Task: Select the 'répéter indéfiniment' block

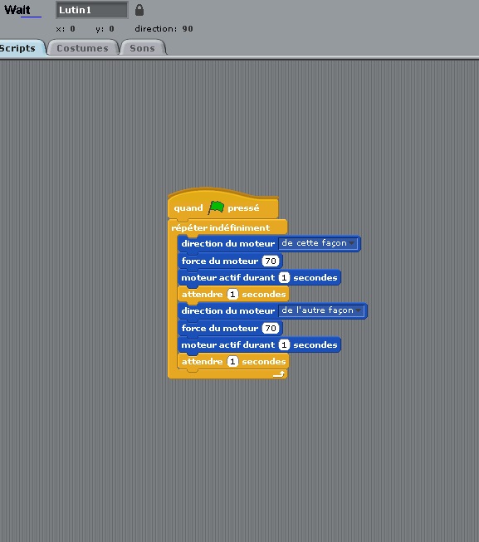Action: click(221, 227)
